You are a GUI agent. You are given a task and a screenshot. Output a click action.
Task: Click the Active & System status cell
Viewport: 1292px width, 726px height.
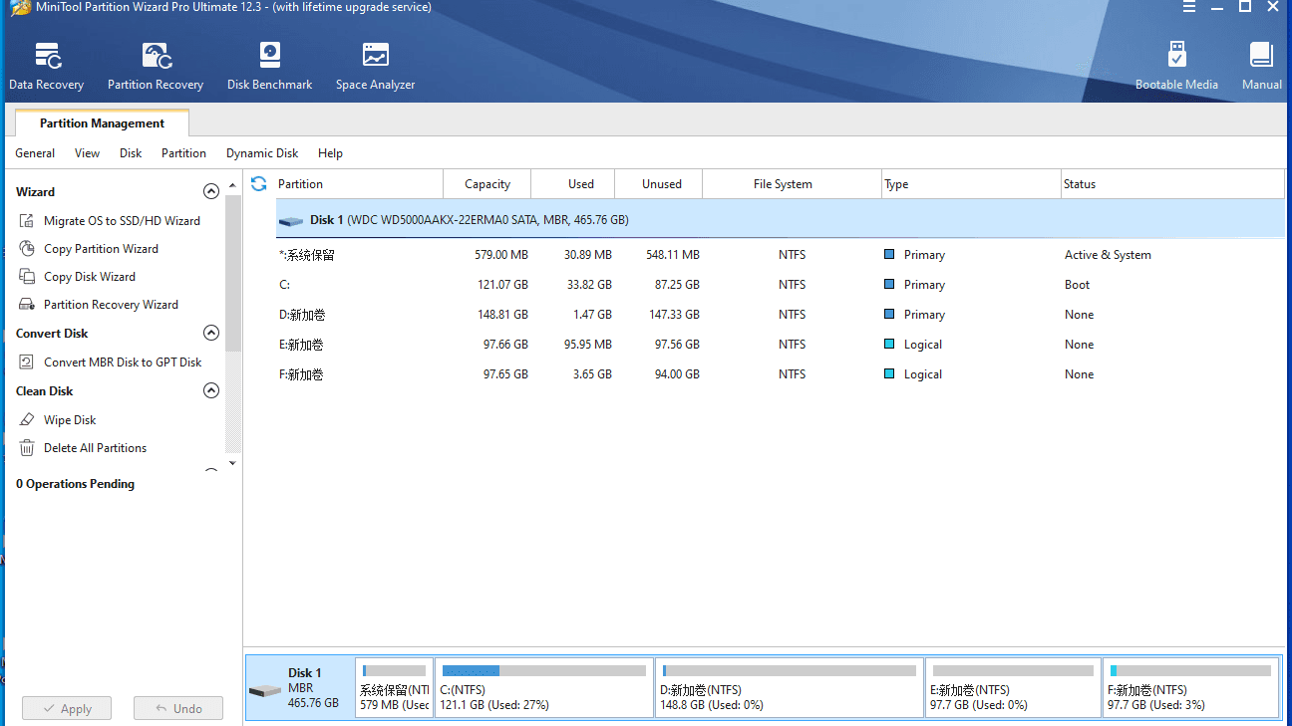[x=1108, y=255]
